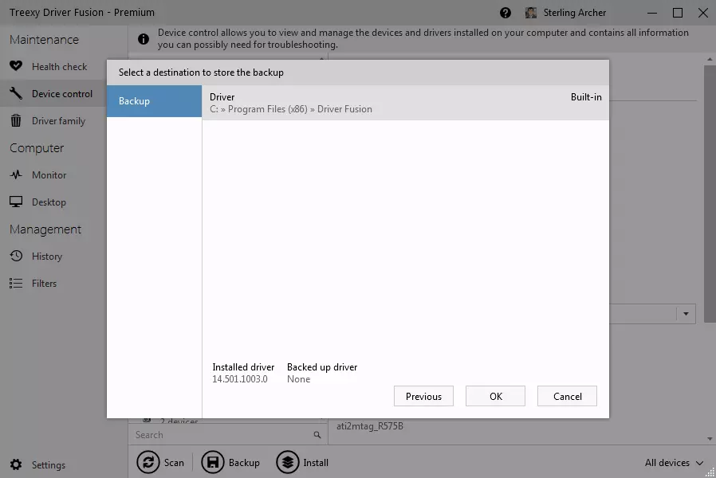Image resolution: width=716 pixels, height=478 pixels.
Task: Open the help question mark icon
Action: point(505,13)
